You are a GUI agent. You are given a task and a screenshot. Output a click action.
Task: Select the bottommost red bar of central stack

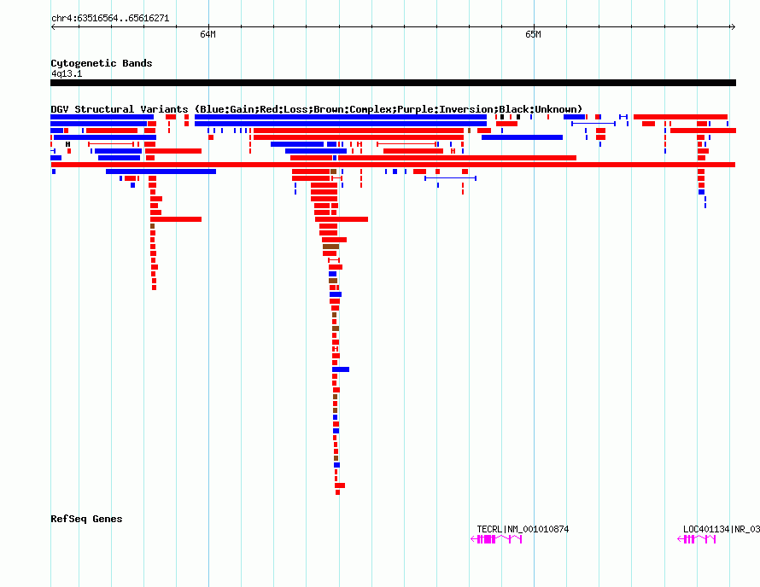[x=338, y=492]
